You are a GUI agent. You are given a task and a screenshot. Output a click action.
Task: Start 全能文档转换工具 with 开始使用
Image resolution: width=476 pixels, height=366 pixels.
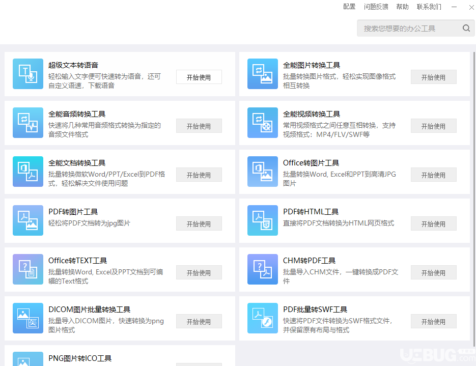199,175
